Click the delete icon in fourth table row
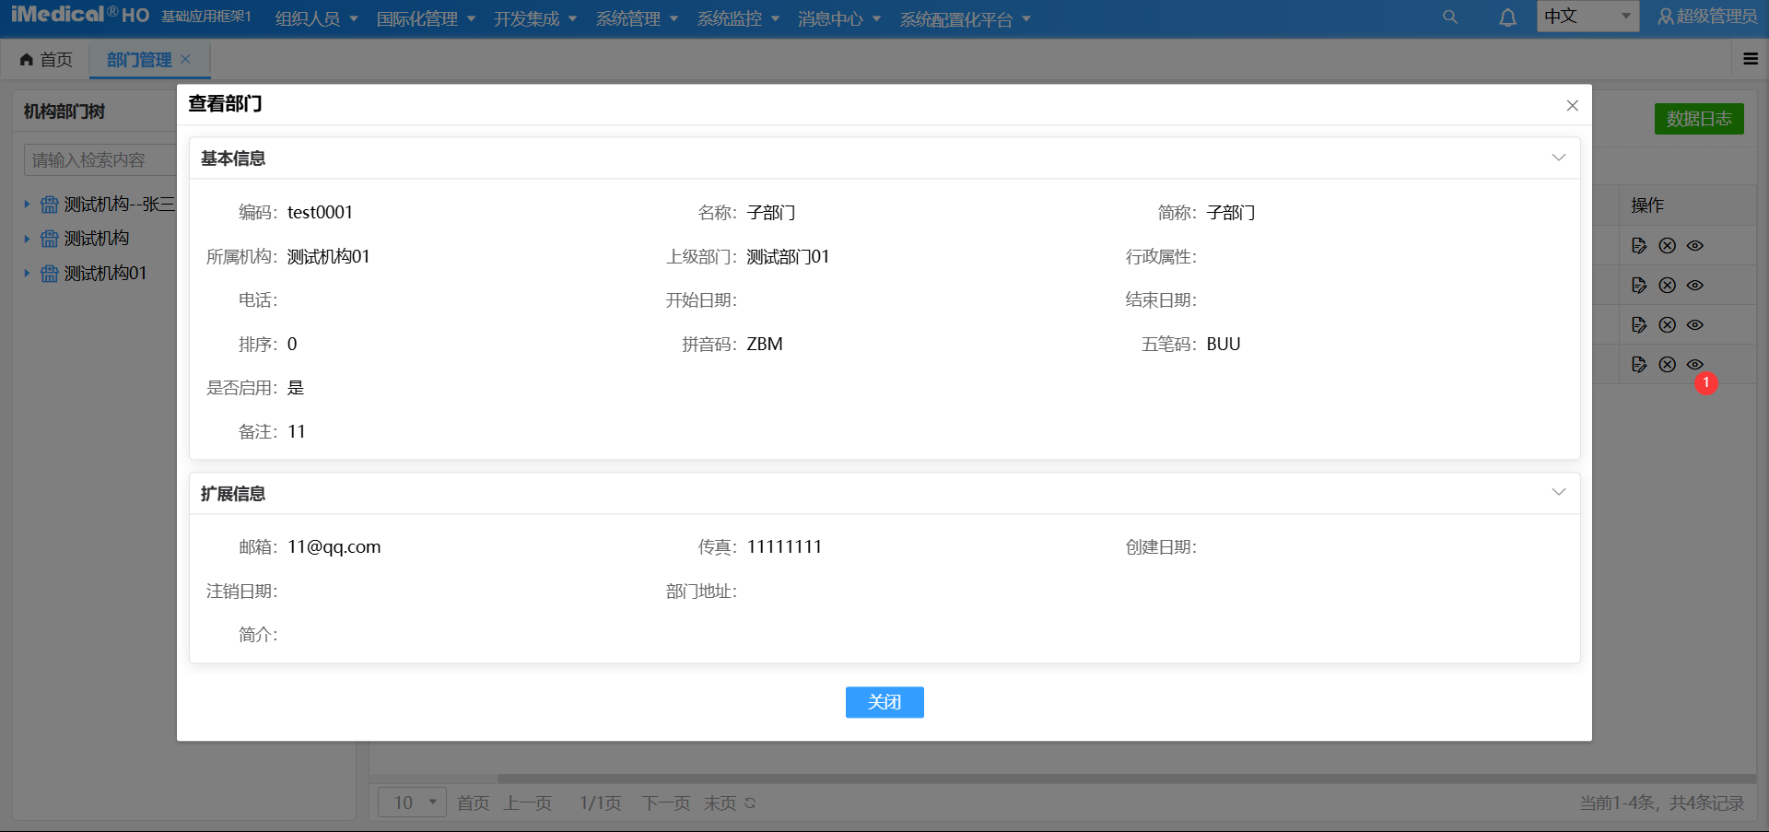Screen dimensions: 1769x832 coord(1667,365)
